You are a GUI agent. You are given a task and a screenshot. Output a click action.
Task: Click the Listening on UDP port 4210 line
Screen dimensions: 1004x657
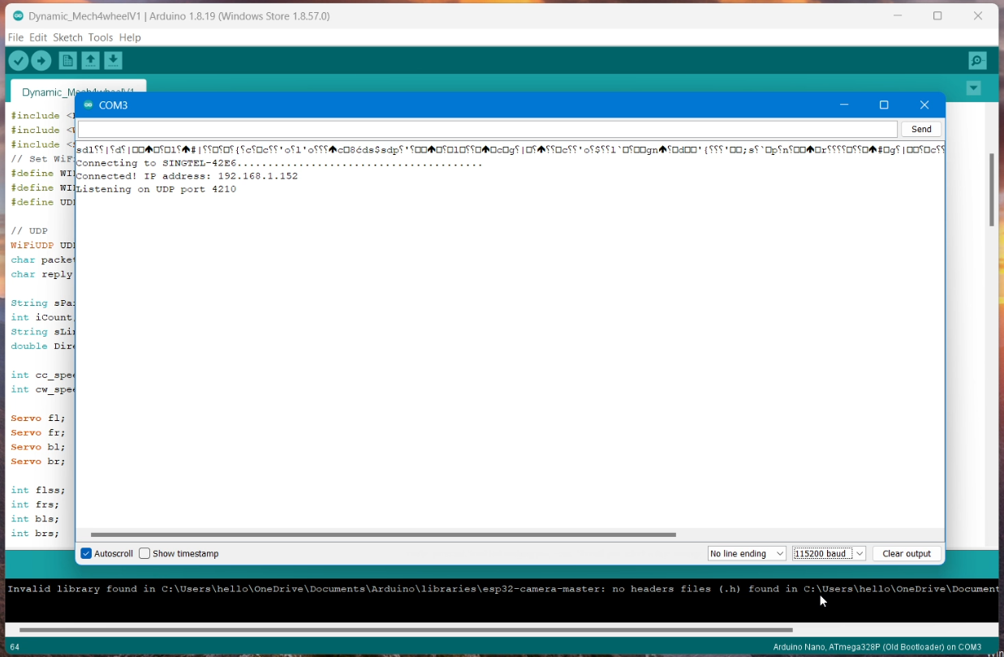(156, 189)
